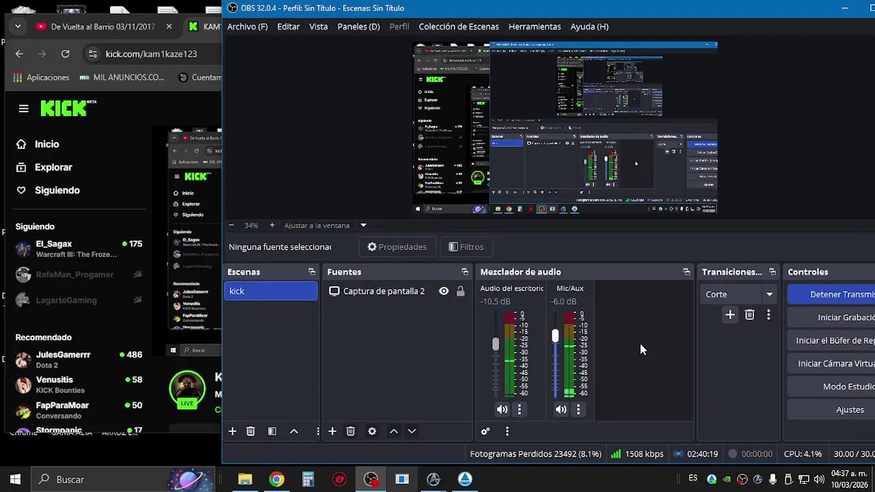Click Iniciar Grabación button
The image size is (875, 492).
click(x=831, y=317)
